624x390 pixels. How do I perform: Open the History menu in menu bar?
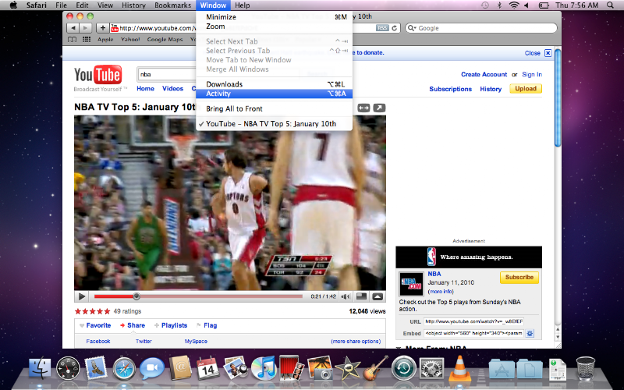coord(133,5)
